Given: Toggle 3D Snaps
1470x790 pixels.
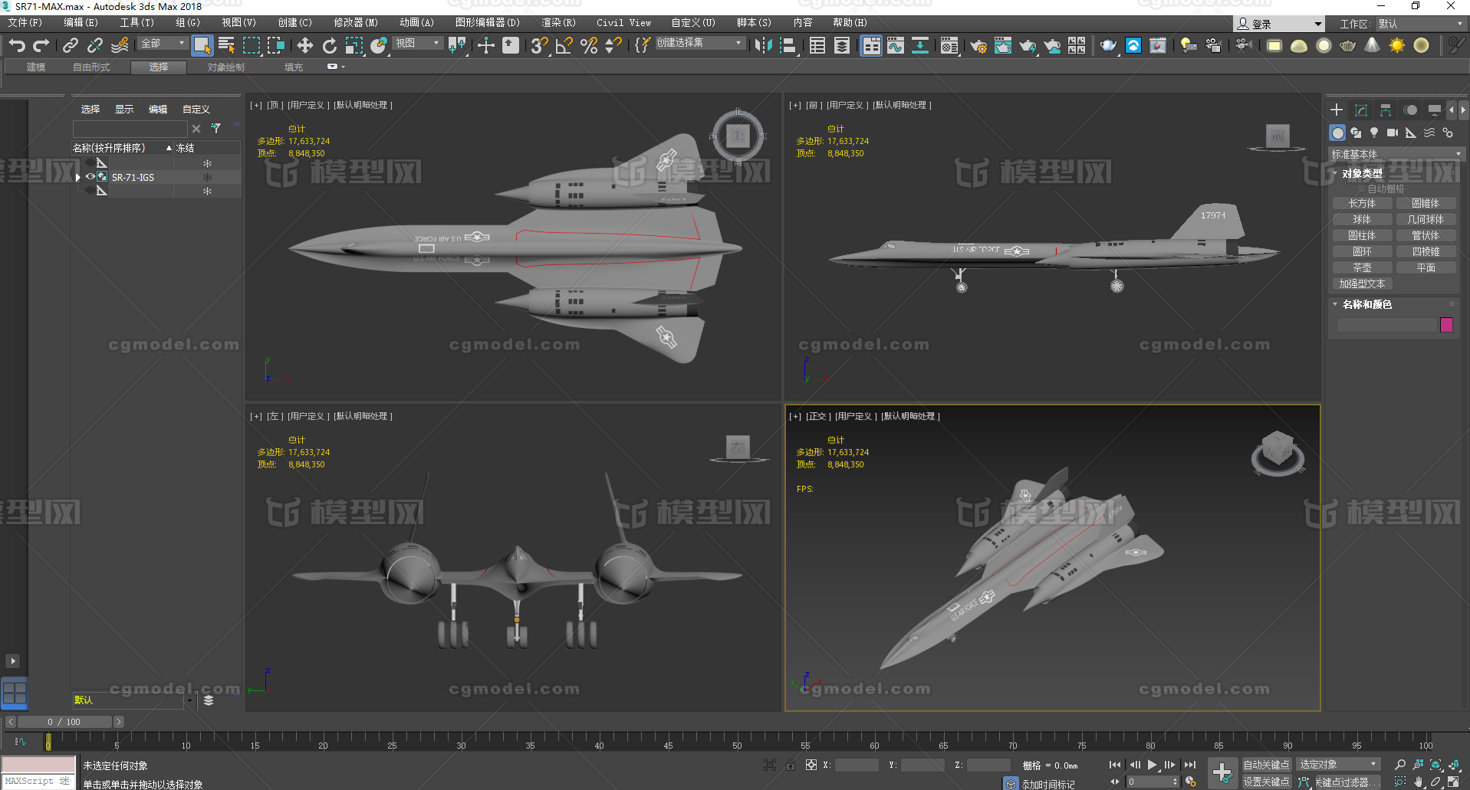Looking at the screenshot, I should 540,45.
